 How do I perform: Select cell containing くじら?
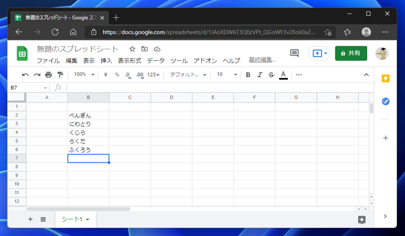click(89, 133)
